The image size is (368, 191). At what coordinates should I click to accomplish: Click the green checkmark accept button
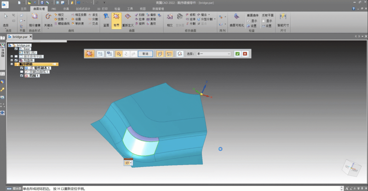pos(237,54)
